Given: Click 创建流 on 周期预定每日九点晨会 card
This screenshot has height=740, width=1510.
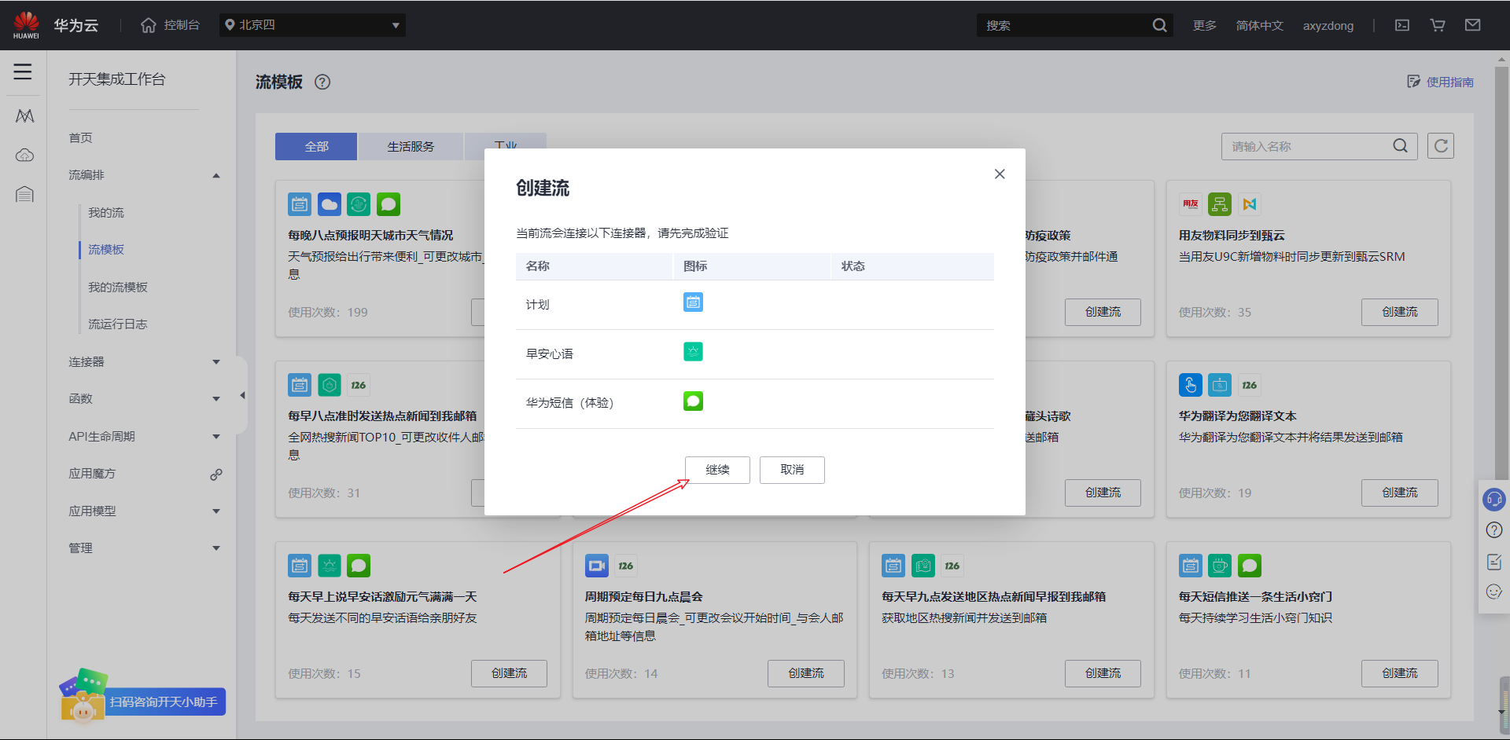Looking at the screenshot, I should point(806,673).
